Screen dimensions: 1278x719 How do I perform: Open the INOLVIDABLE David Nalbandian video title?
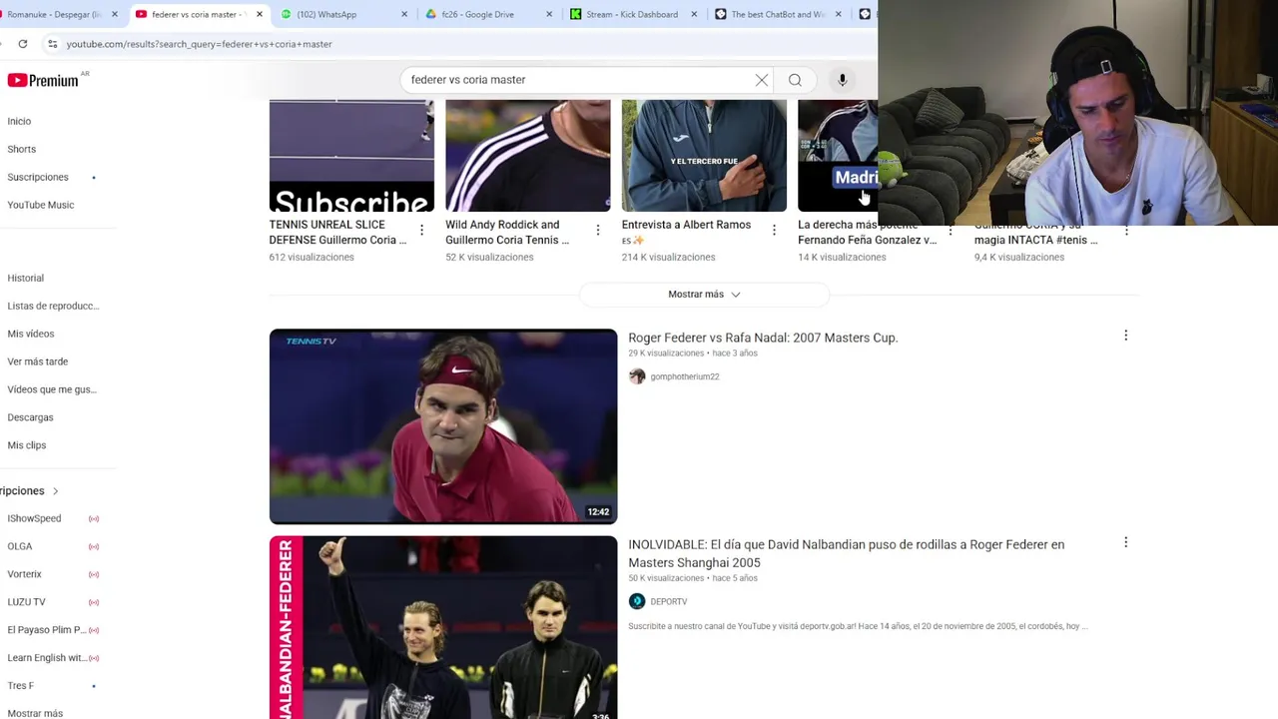(846, 553)
